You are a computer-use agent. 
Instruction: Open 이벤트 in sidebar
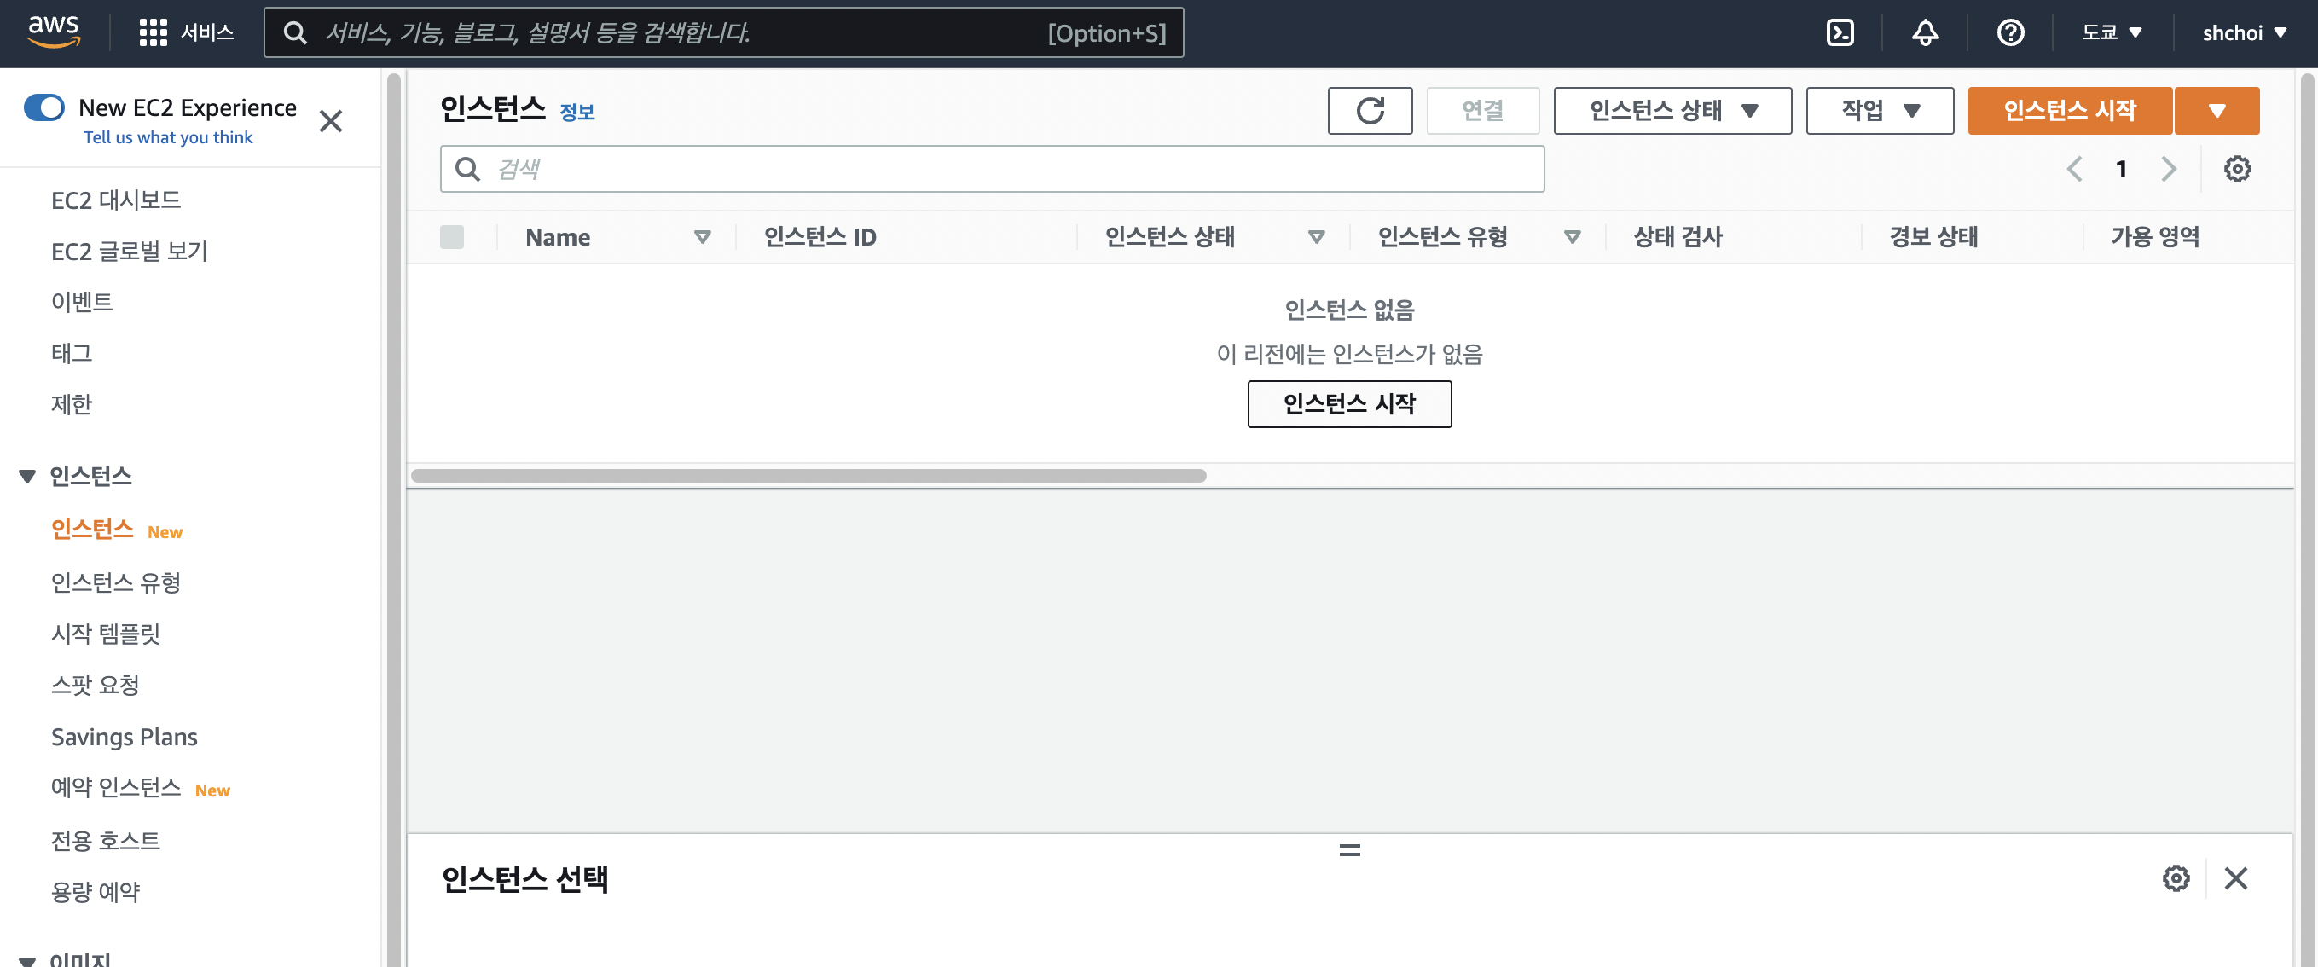[82, 301]
